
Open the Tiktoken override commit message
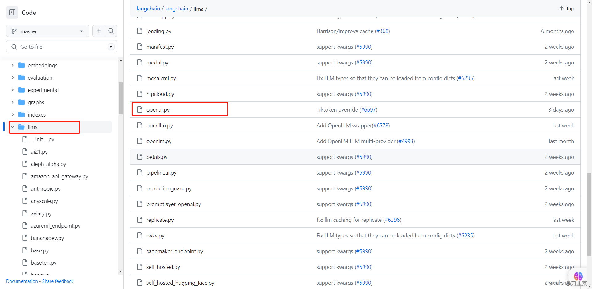point(337,109)
